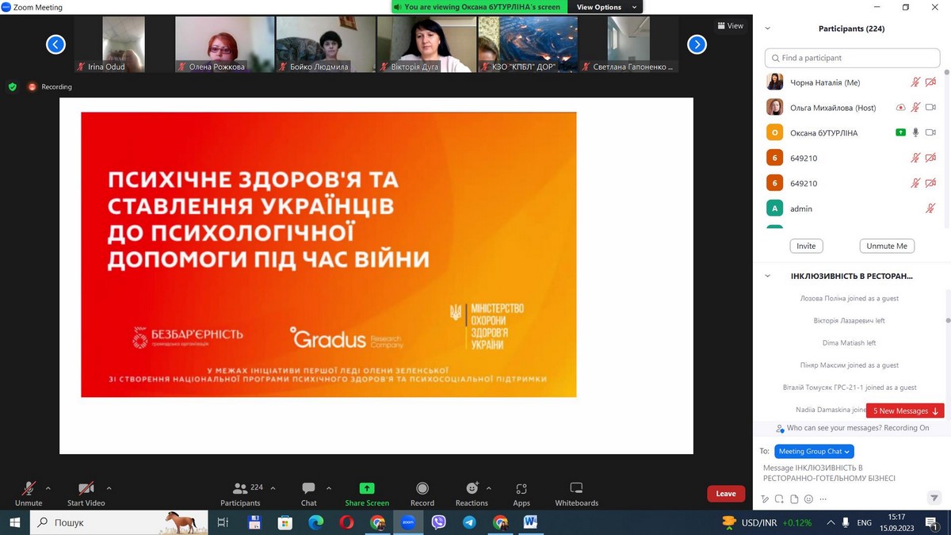Click the green Share Screen icon
This screenshot has height=535, width=951.
click(x=366, y=488)
